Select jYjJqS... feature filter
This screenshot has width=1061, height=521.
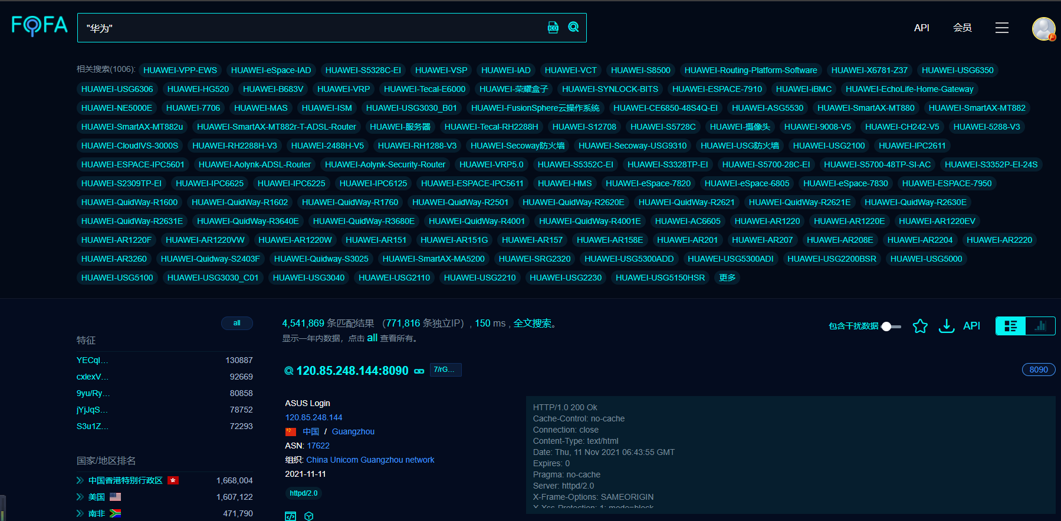[x=92, y=410]
